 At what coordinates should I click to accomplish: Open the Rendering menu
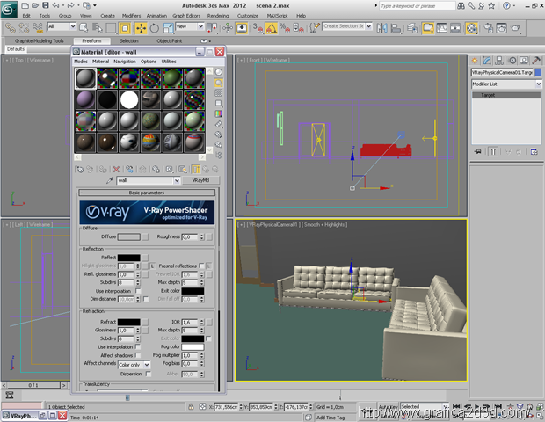(218, 16)
